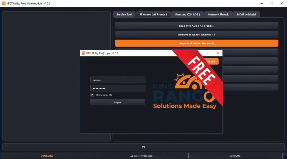Focus the username field containing Laroussi
Image resolution: width=287 pixels, height=159 pixels.
pyautogui.click(x=117, y=80)
